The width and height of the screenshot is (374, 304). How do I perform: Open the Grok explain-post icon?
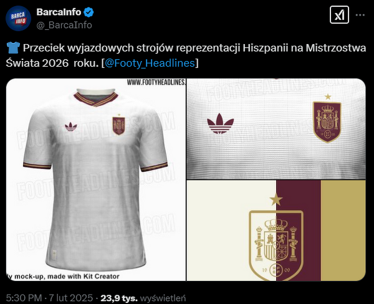(x=339, y=15)
